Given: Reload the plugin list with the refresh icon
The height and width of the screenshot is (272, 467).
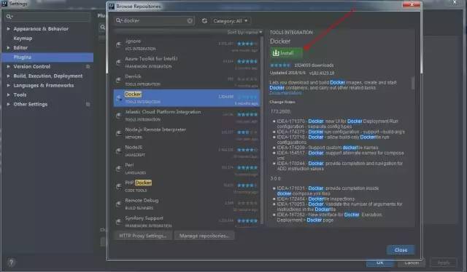Looking at the screenshot, I should tap(204, 21).
